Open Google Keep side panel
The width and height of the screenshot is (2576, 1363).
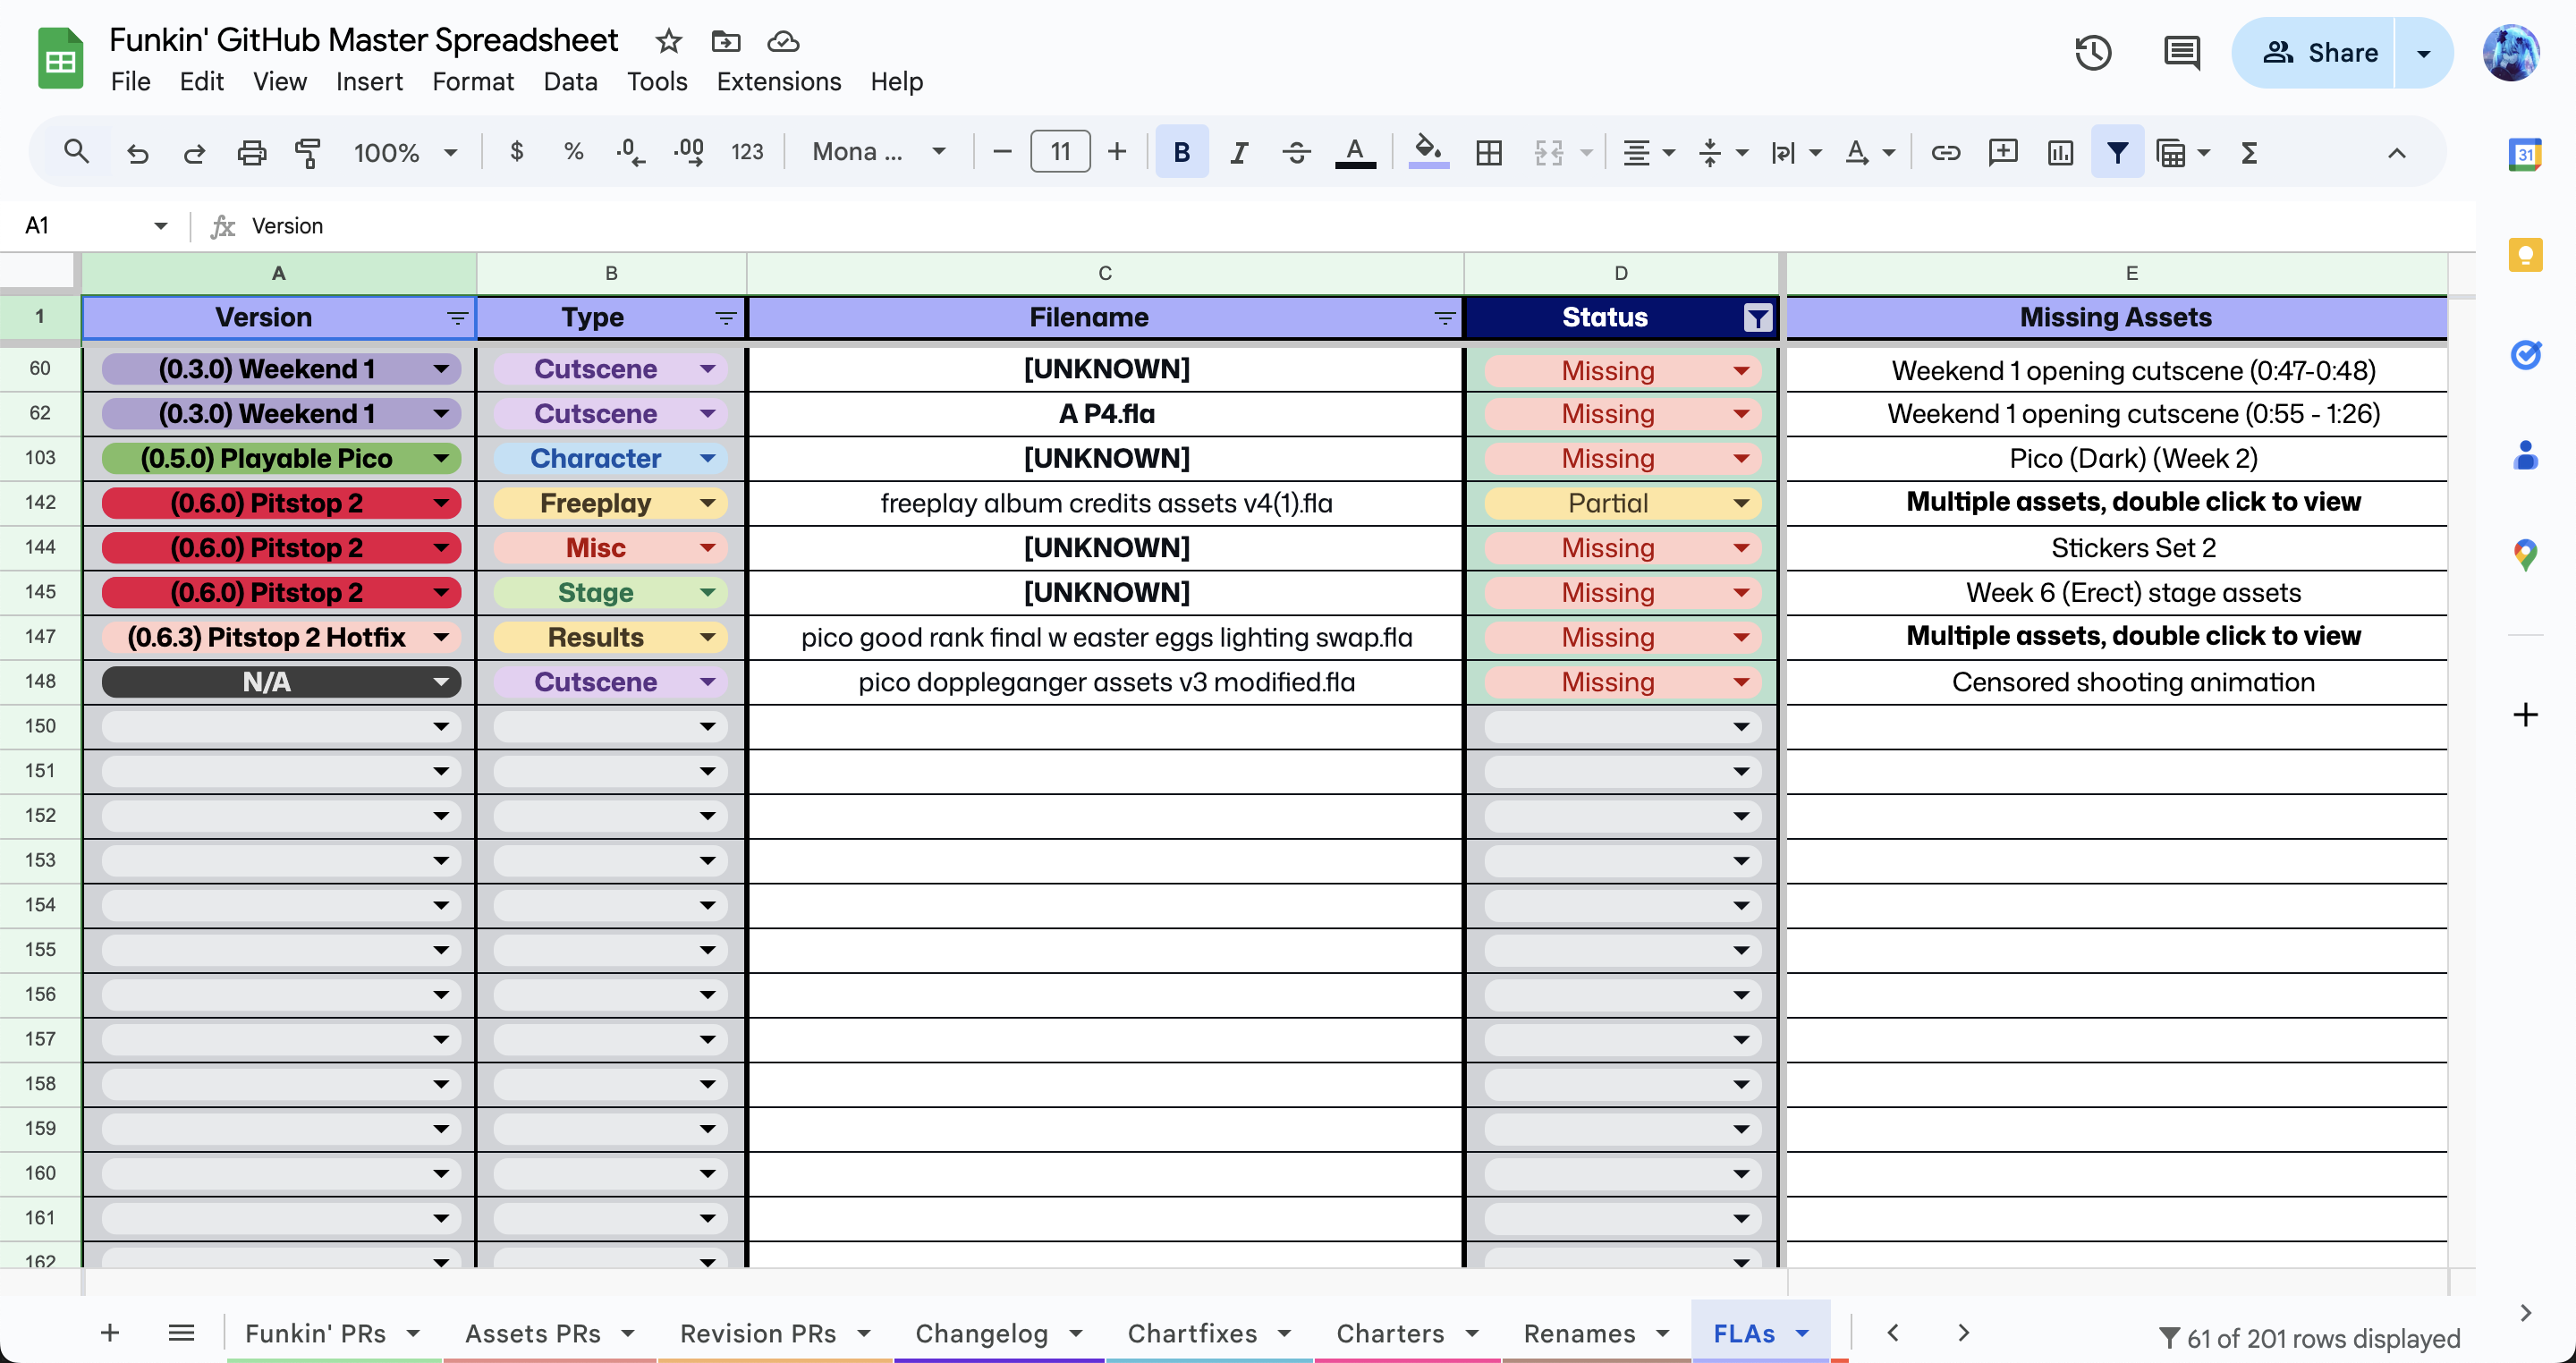tap(2525, 254)
